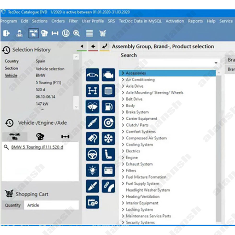235x235 pixels.
Task: Select the vehicle selection toolbar icon
Action: tap(33, 33)
